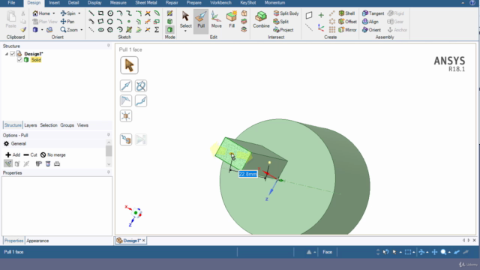Open the Appearance tab

37,241
